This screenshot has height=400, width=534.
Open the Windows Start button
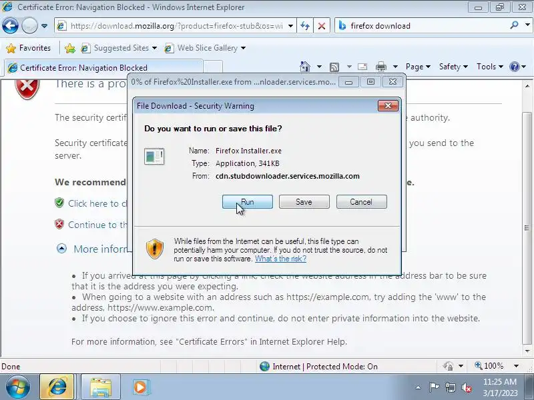click(18, 387)
